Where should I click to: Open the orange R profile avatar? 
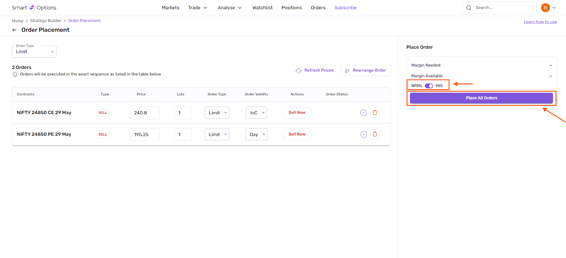545,8
